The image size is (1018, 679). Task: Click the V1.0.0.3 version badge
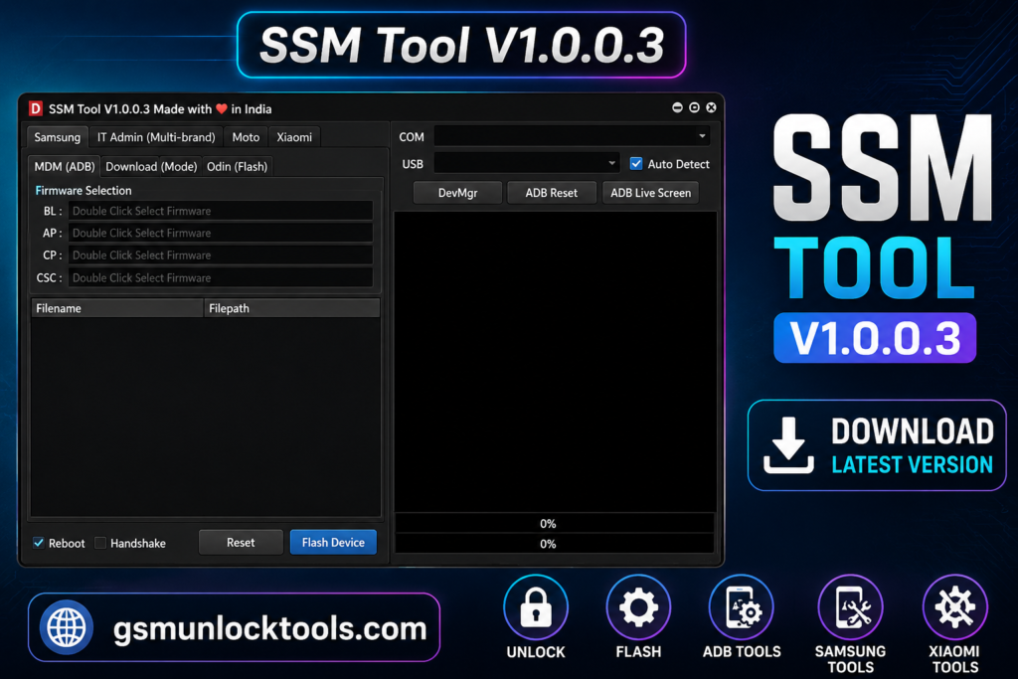pyautogui.click(x=875, y=338)
